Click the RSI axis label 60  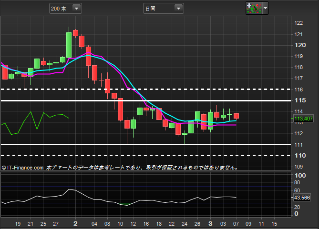click(297, 190)
